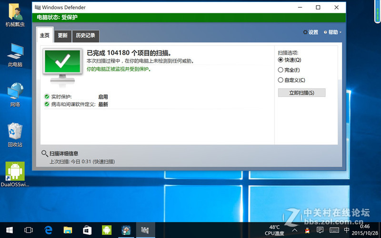Click the 48℃ CPU温度 taskbar readout
The height and width of the screenshot is (238, 381).
point(275,230)
